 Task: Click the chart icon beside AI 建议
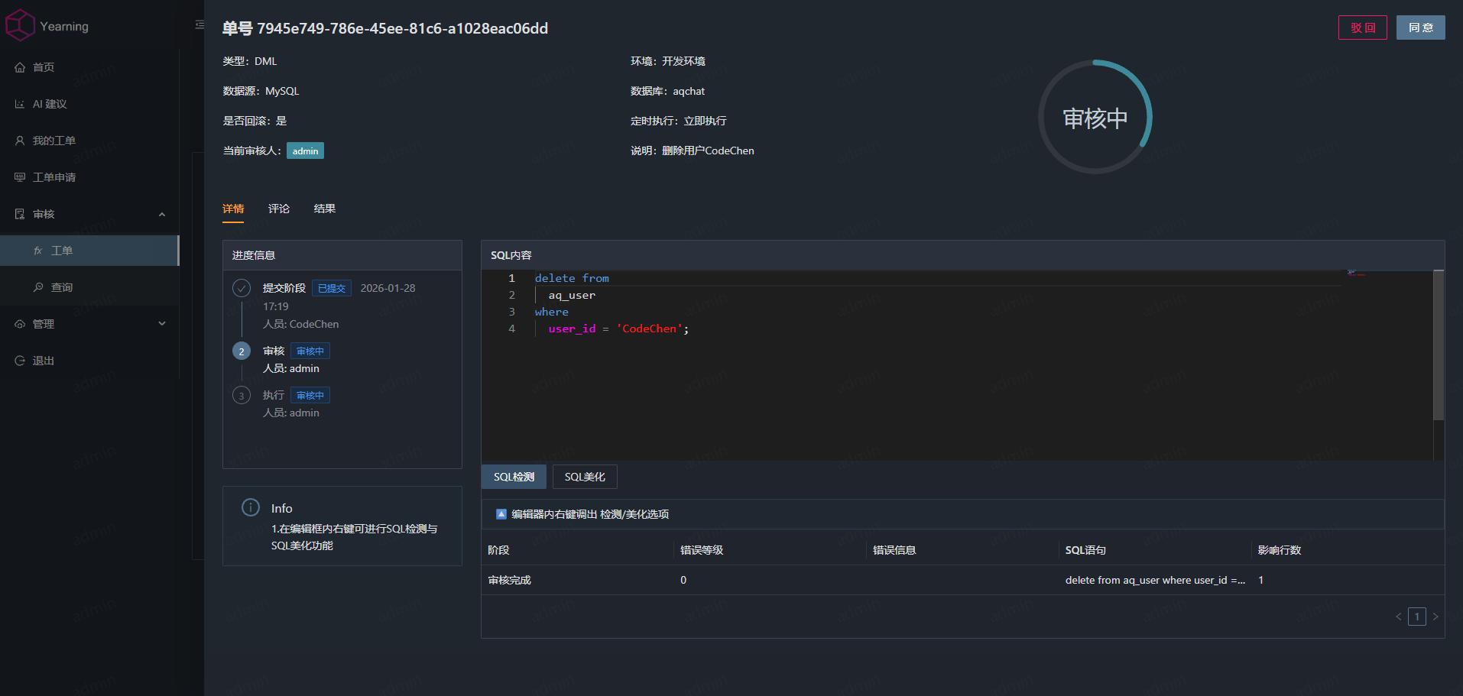tap(20, 104)
